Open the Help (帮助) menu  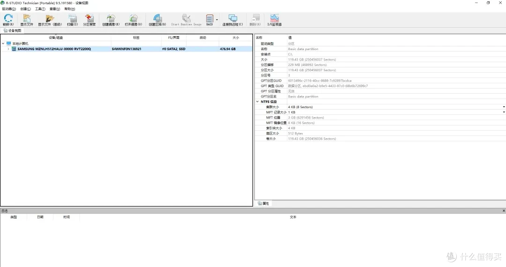[x=70, y=9]
